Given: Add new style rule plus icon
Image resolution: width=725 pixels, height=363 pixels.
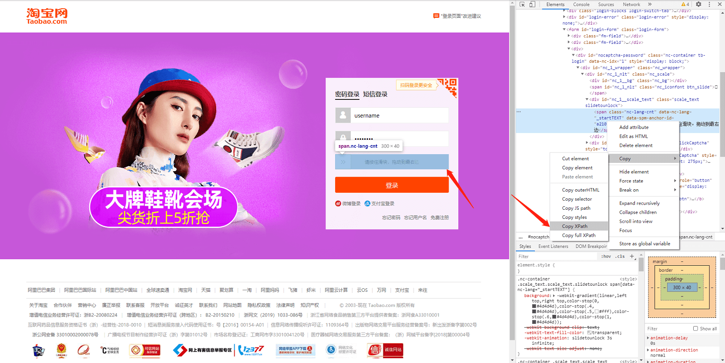Looking at the screenshot, I should (632, 256).
